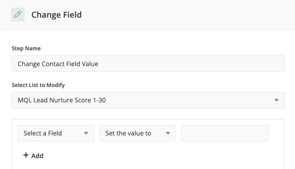This screenshot has height=169, width=295.
Task: Expand the Select a Field dropdown
Action: tap(56, 133)
